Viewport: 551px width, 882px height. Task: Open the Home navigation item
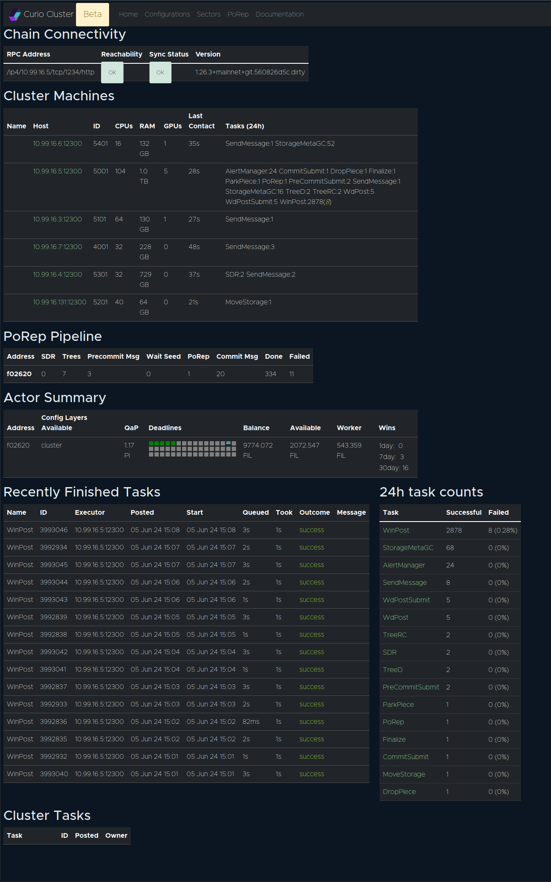pos(128,14)
